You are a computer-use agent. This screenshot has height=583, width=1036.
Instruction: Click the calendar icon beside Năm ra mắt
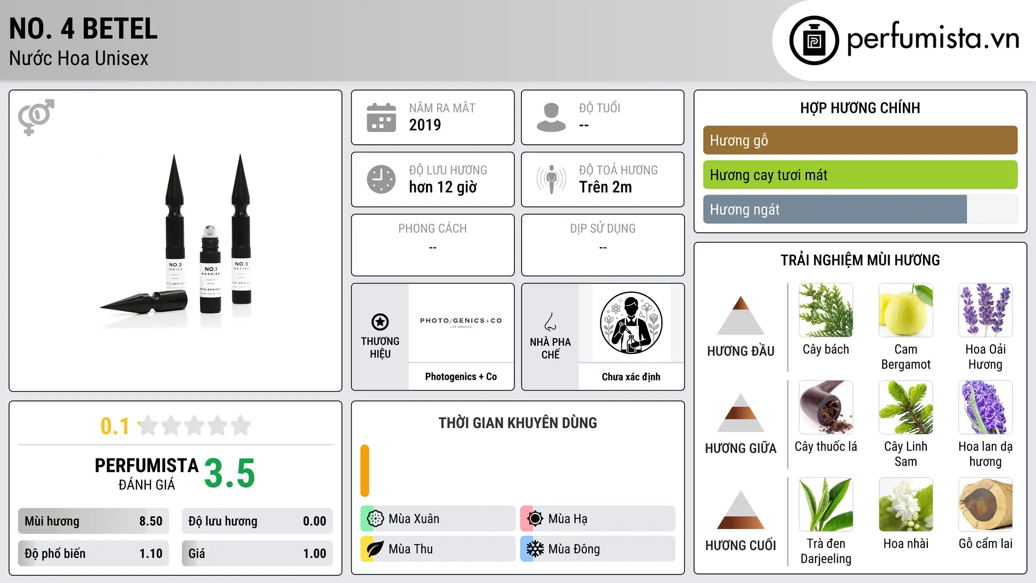pos(381,117)
